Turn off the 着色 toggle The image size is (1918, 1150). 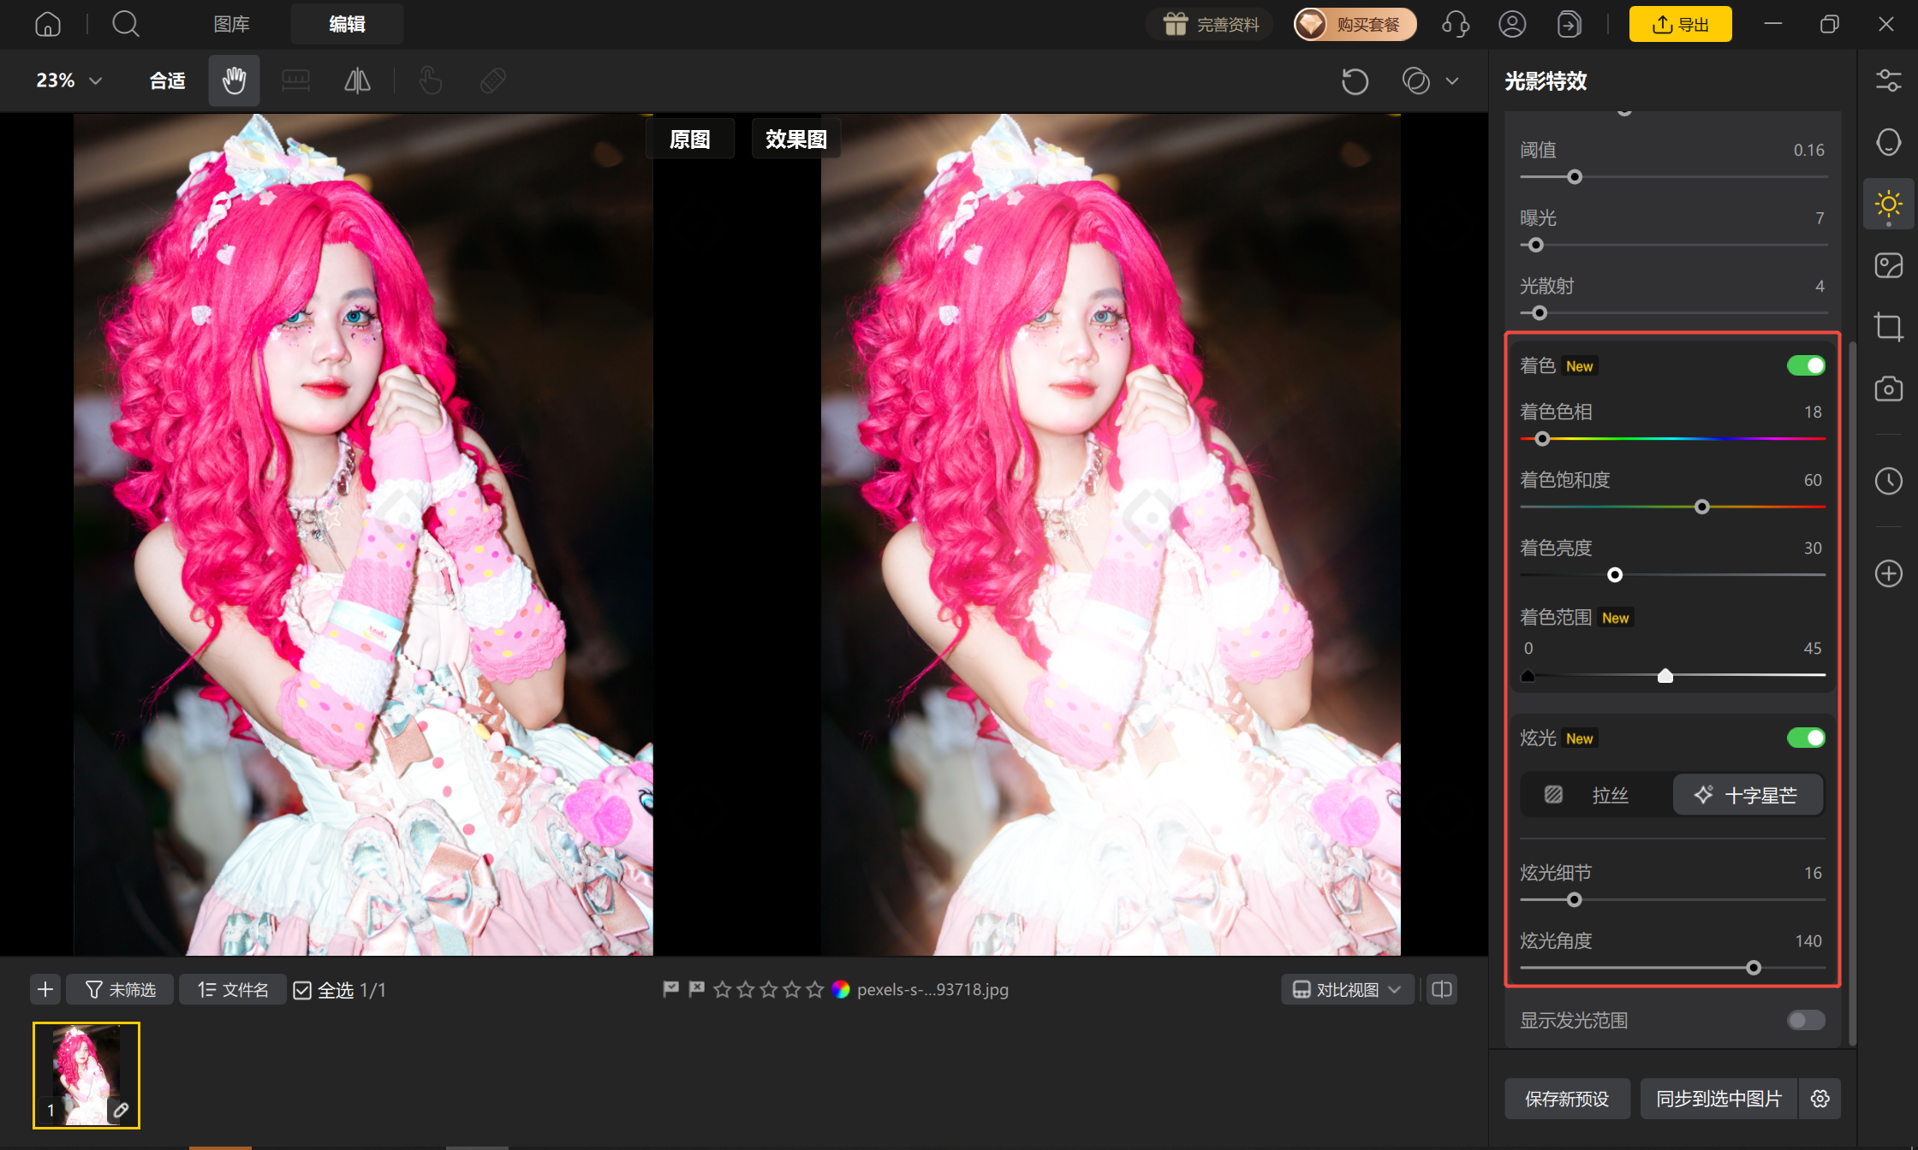1806,366
